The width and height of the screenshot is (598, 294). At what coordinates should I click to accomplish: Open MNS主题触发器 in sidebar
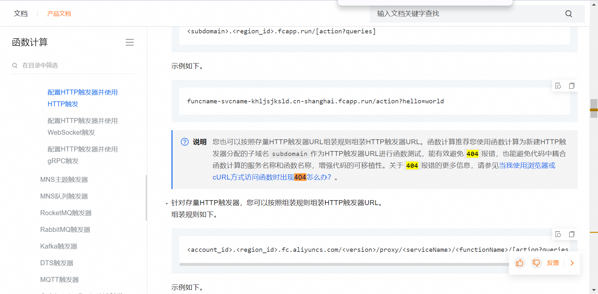(64, 180)
